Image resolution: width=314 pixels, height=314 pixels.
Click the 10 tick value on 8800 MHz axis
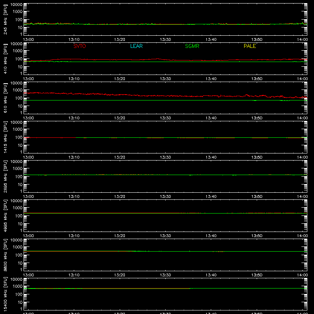(x=20, y=263)
